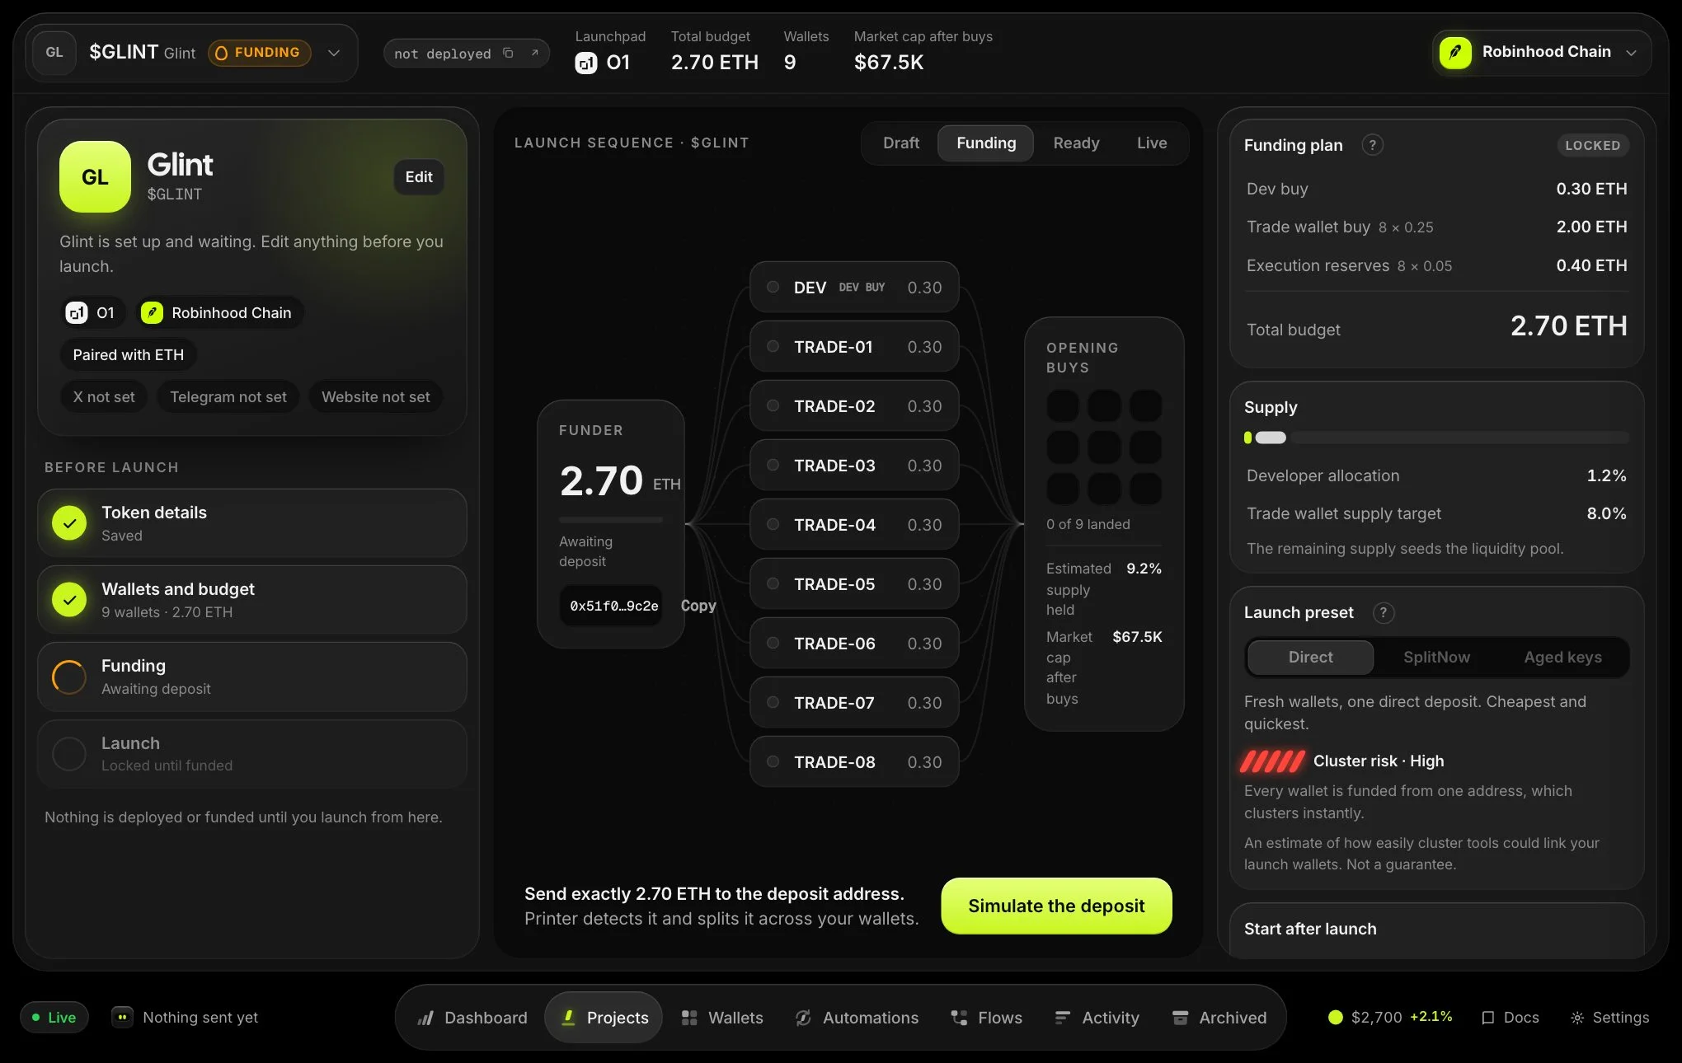
Task: Click the Docs book icon
Action: pyautogui.click(x=1488, y=1018)
